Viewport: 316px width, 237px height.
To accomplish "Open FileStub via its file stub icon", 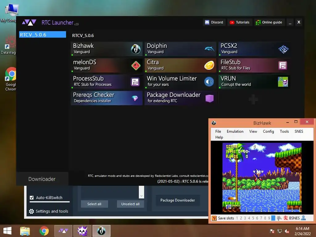I will tap(283, 65).
